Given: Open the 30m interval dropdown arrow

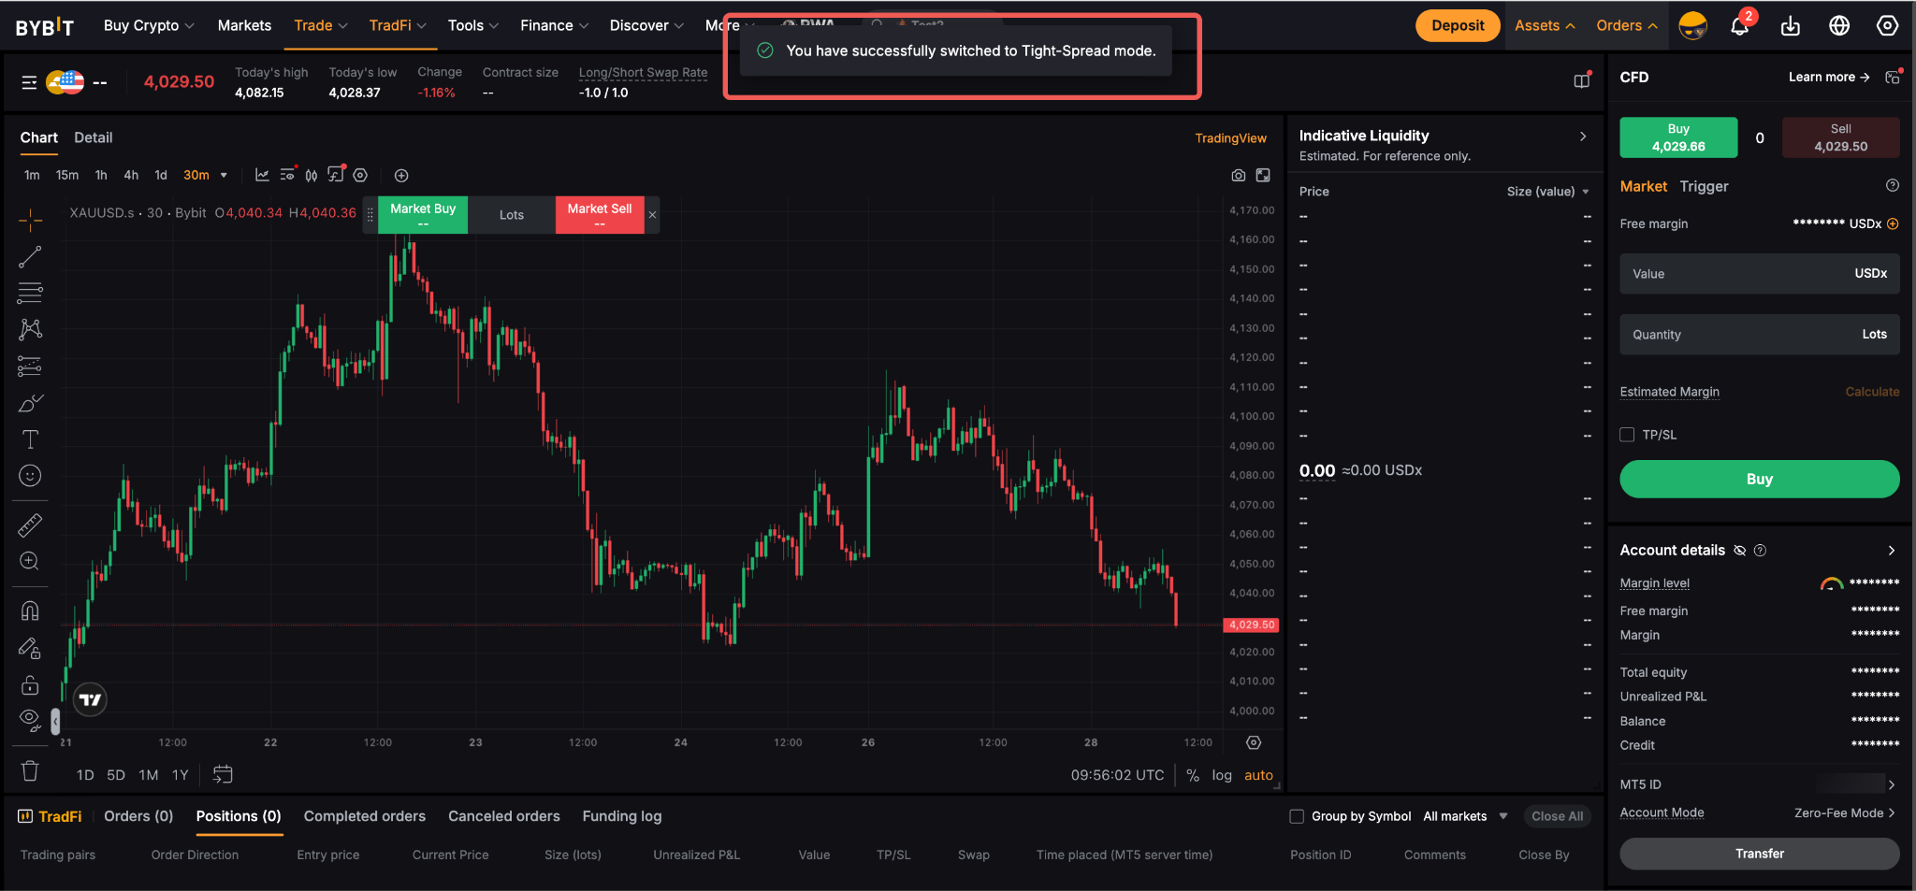Looking at the screenshot, I should pyautogui.click(x=224, y=176).
